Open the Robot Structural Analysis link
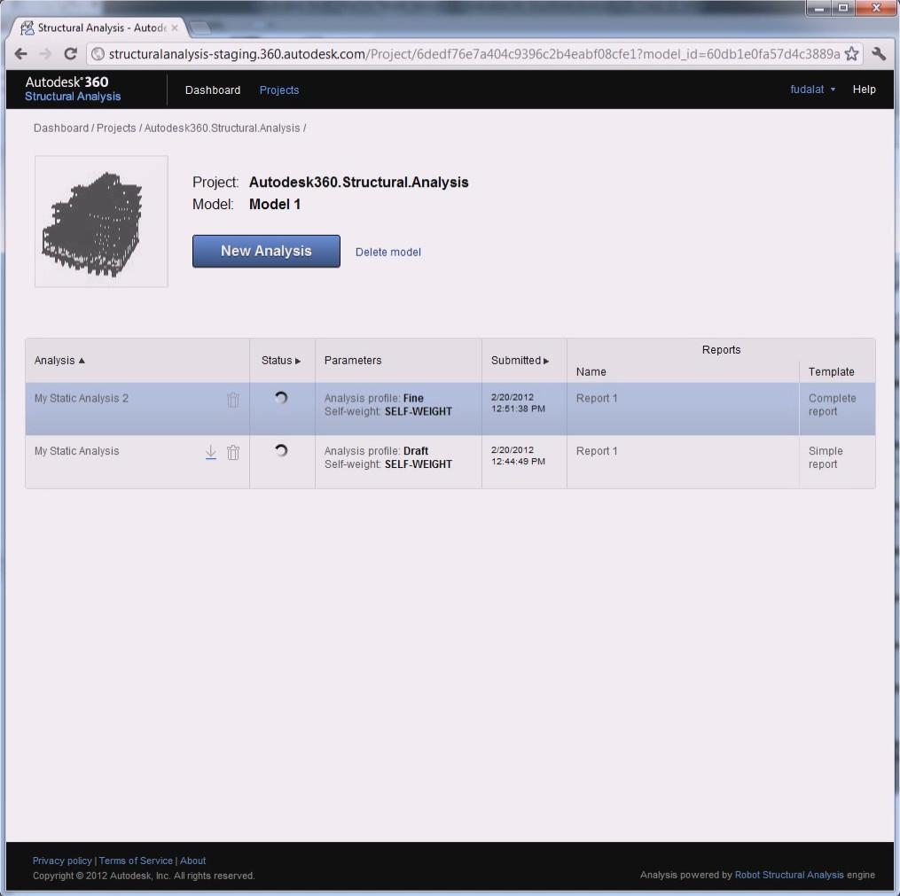This screenshot has height=896, width=900. [789, 875]
